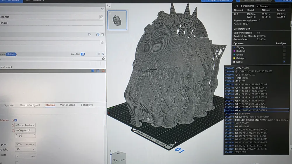Reset the Baum support type setting
Screen dimensions: 292x164
(x=13, y=125)
